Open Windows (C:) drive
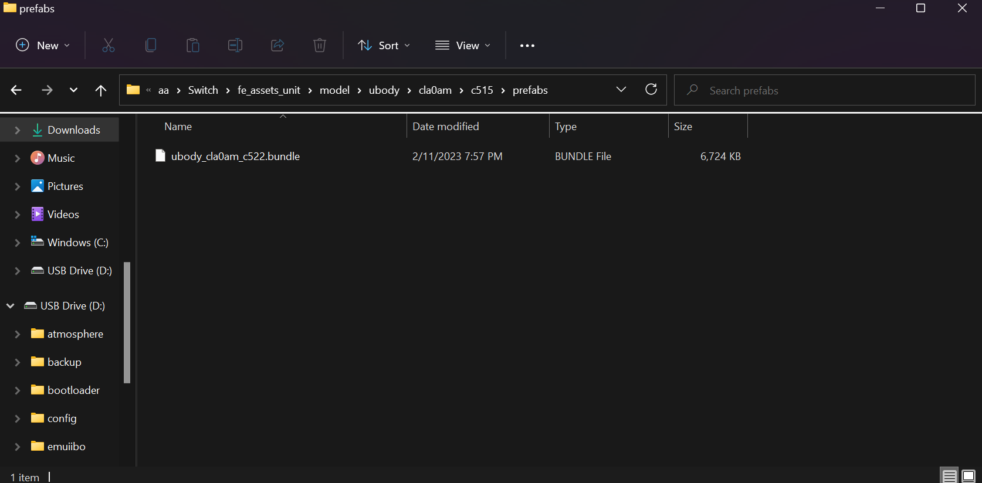 [77, 243]
